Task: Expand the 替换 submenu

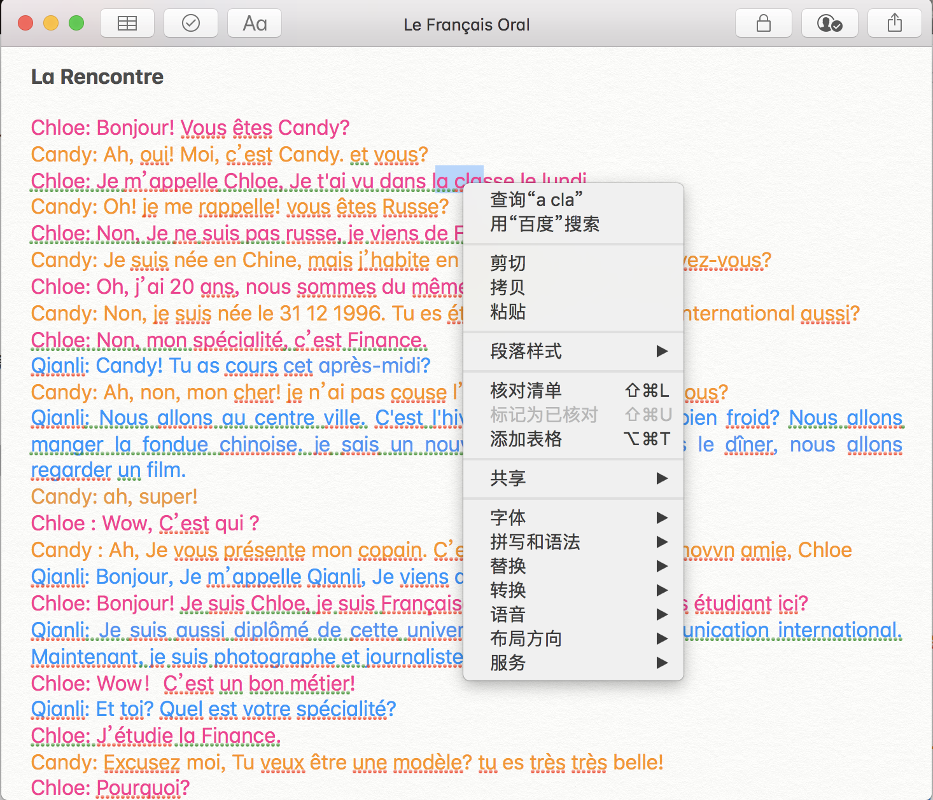Action: 573,566
